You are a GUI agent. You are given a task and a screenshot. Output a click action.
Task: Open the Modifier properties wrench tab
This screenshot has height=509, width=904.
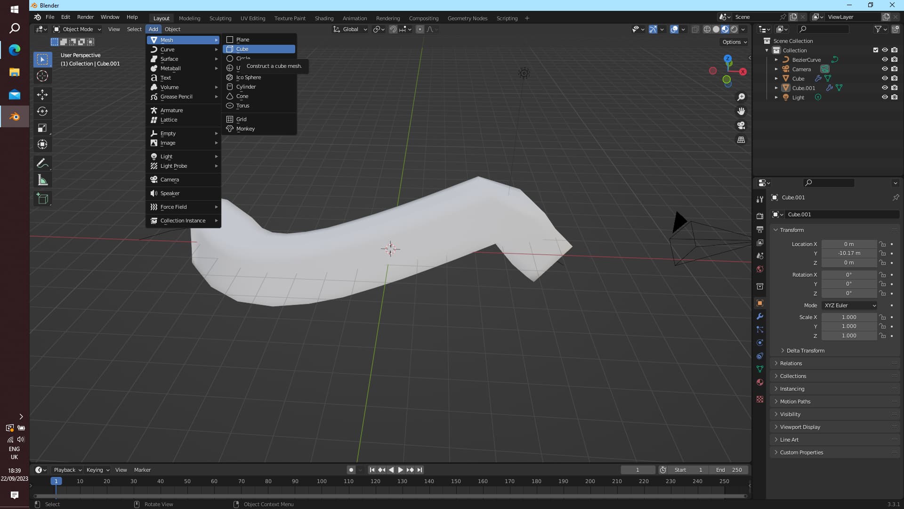pos(759,316)
